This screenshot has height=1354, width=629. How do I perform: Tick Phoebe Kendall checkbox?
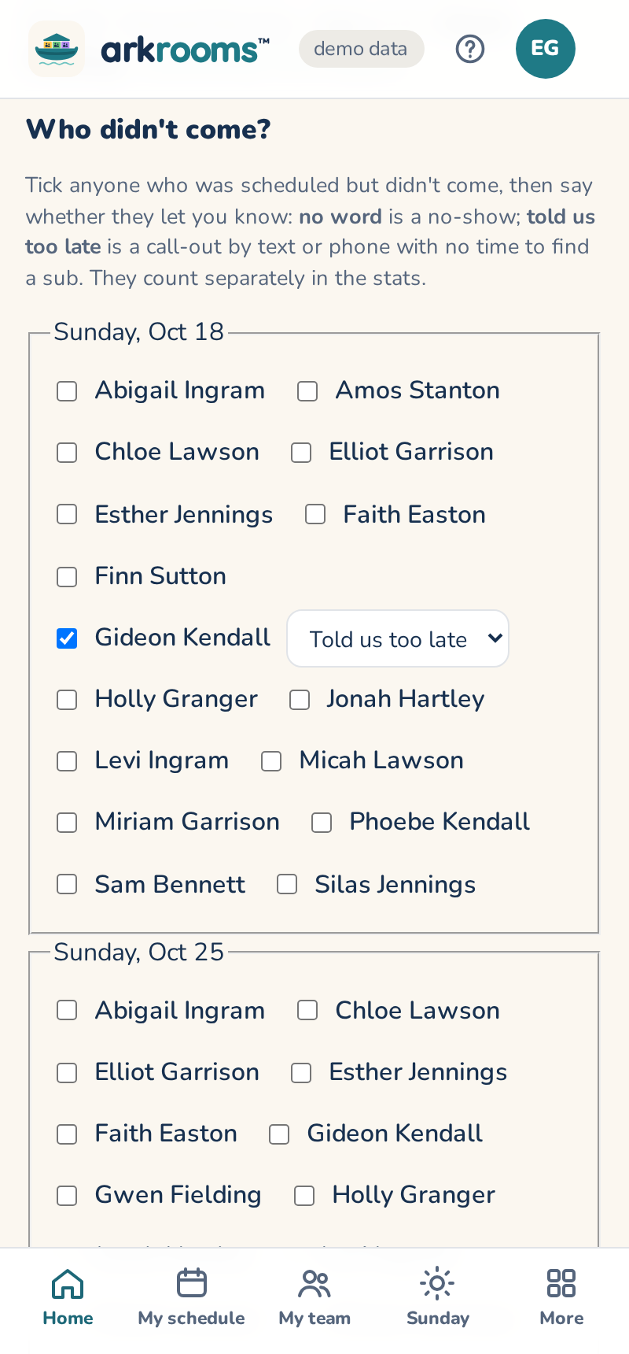(322, 823)
